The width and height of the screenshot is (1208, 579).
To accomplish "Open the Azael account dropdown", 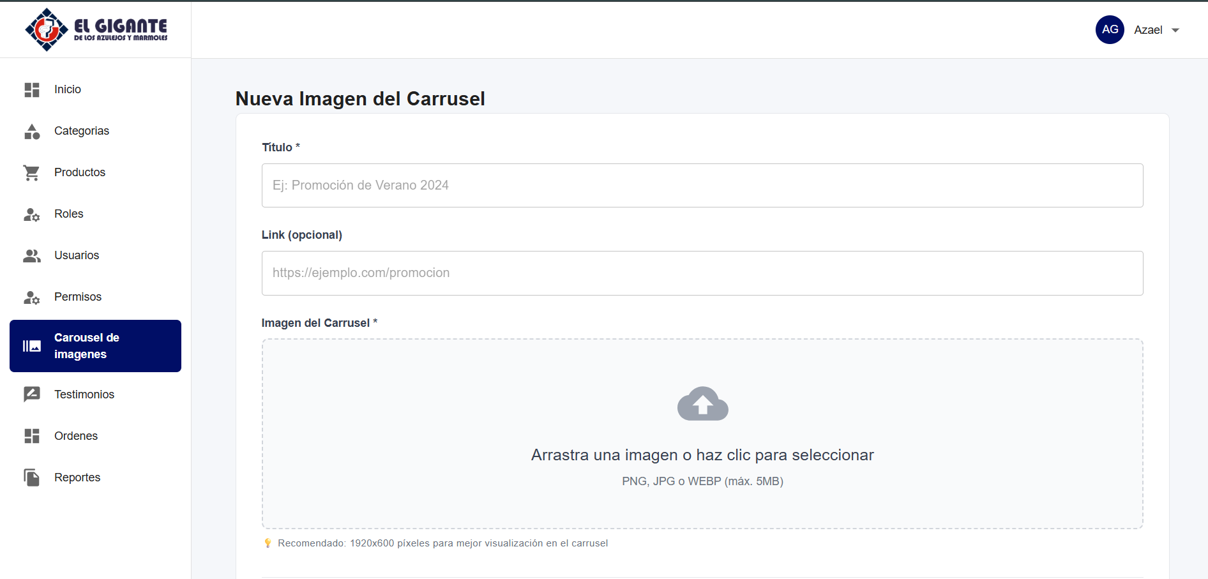I will tap(1148, 29).
